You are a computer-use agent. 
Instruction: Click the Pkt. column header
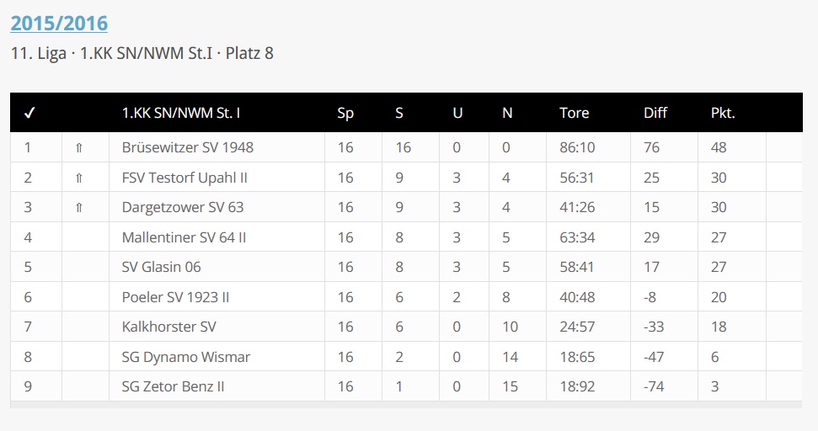point(723,113)
